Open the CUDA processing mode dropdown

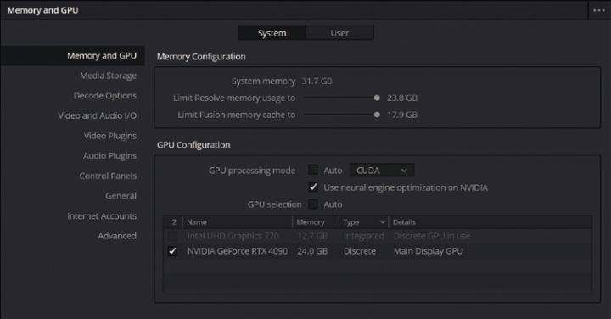(382, 171)
